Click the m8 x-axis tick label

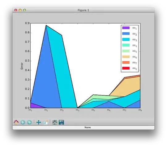click(x=140, y=110)
